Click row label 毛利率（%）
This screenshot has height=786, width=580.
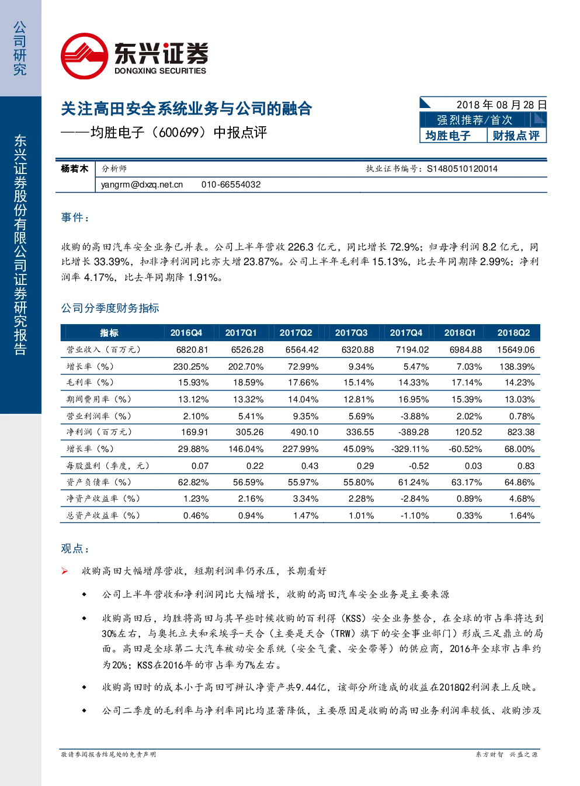point(90,382)
